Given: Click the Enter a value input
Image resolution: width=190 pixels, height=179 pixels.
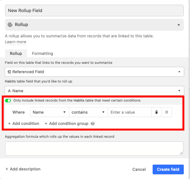Looking at the screenshot, I should pyautogui.click(x=130, y=112).
